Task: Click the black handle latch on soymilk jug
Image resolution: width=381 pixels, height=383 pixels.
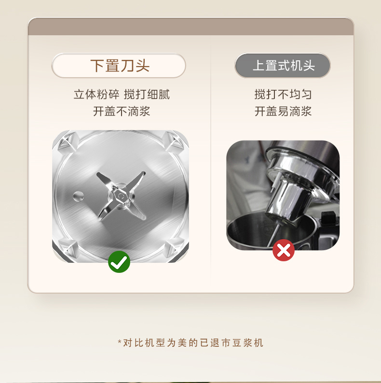Action: click(329, 219)
